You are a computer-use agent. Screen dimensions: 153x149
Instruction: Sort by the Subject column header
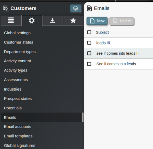click(x=102, y=32)
